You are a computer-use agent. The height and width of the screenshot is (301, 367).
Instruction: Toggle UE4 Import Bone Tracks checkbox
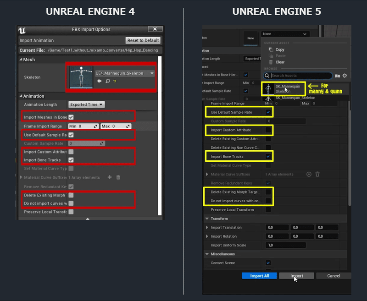click(x=71, y=160)
